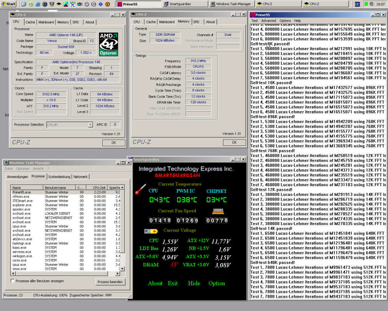Click the clock showing 18:07
The height and width of the screenshot is (311, 388).
(380, 4)
